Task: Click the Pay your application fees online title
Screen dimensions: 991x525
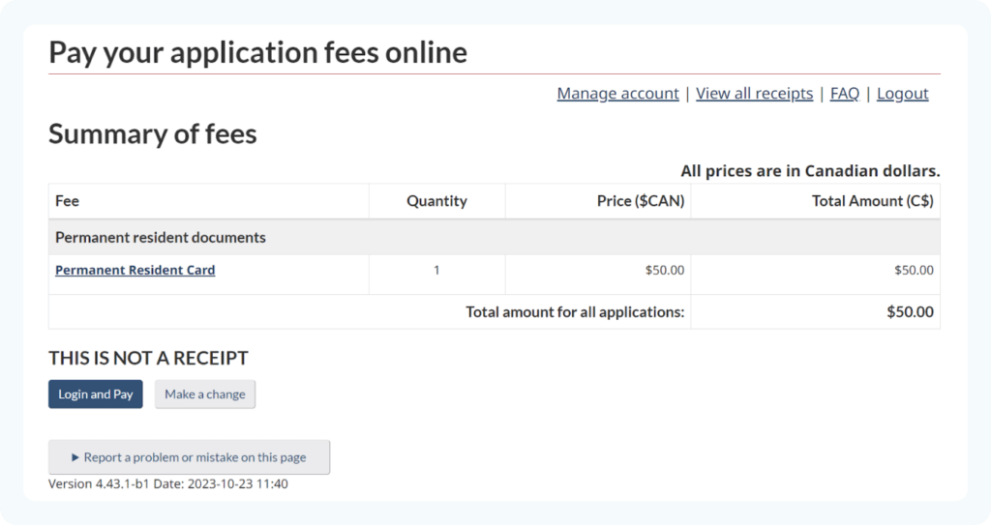Action: click(257, 52)
